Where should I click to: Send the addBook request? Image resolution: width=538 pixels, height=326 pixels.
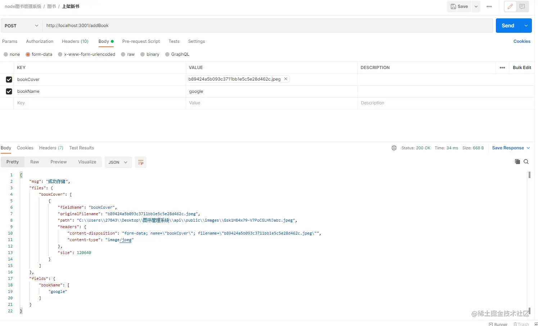508,26
